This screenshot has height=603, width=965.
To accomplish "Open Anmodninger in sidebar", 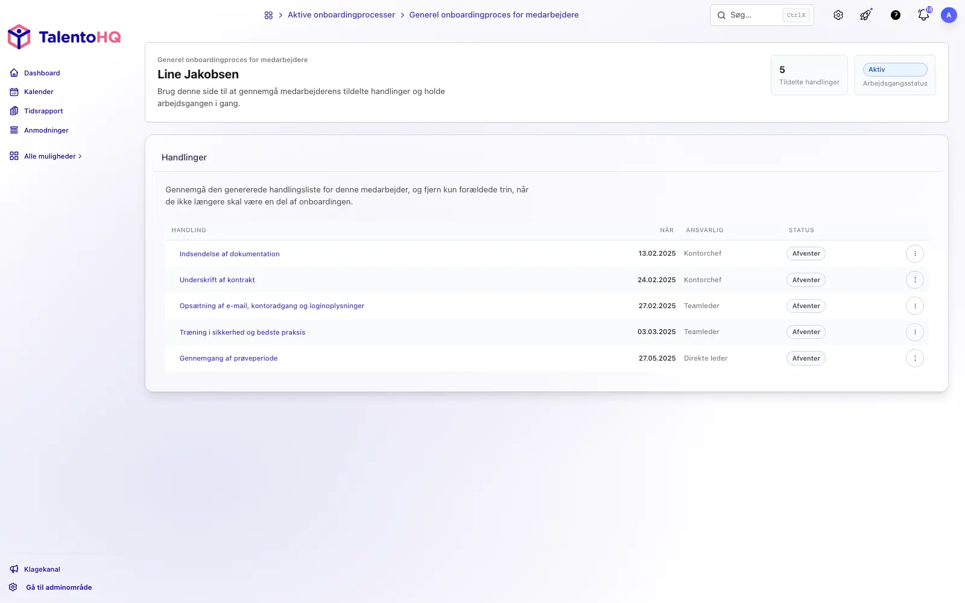I will click(x=46, y=130).
